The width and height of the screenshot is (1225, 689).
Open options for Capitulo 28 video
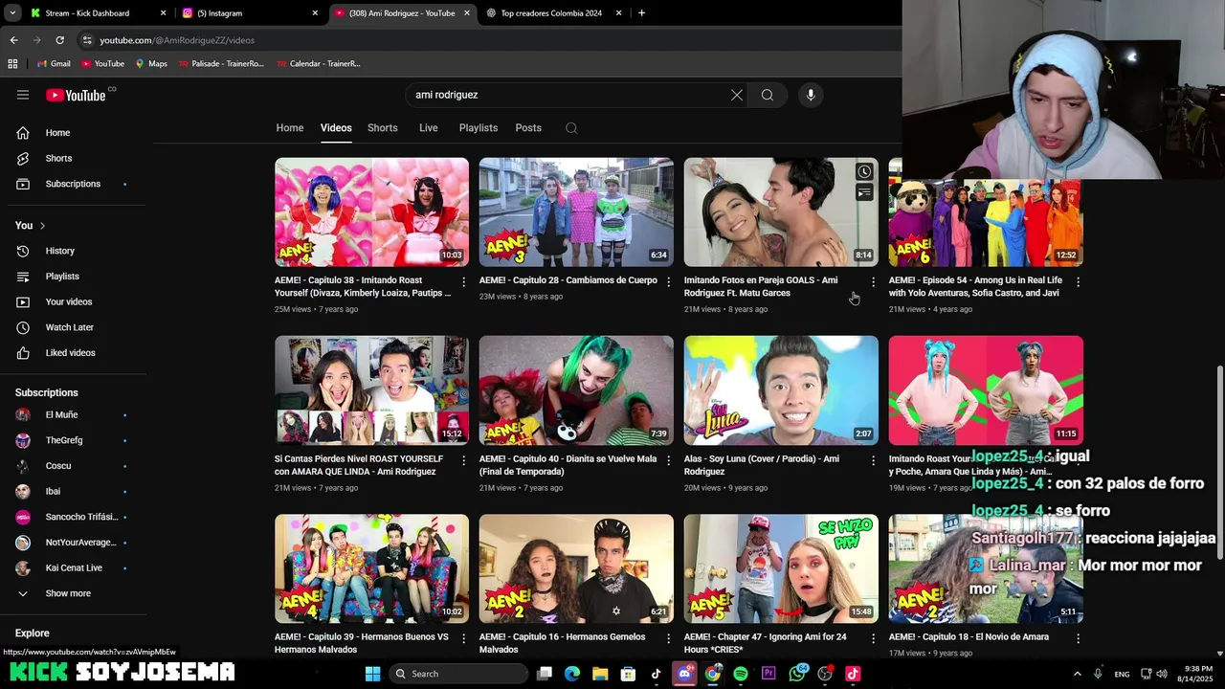coord(669,281)
